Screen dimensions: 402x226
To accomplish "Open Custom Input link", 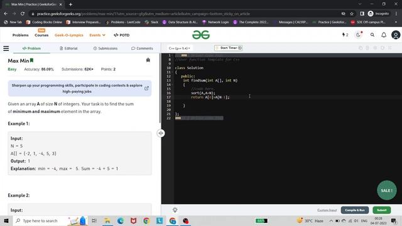I will (327, 210).
